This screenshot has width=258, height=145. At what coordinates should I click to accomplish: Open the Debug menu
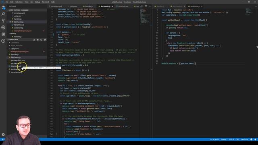tap(37, 2)
